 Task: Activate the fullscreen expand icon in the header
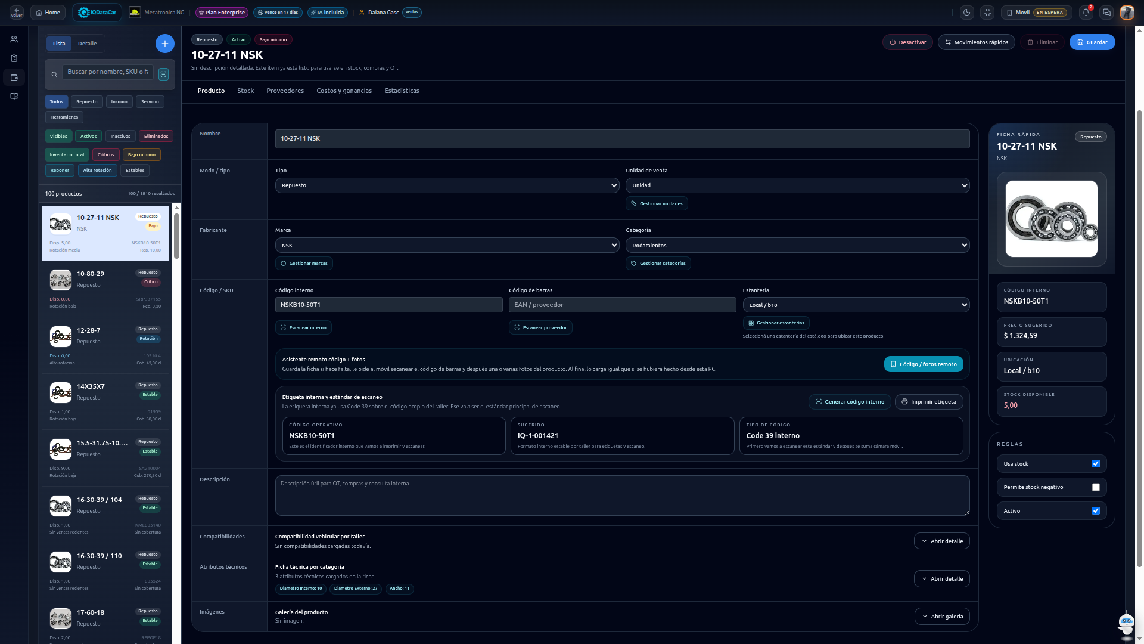[988, 12]
